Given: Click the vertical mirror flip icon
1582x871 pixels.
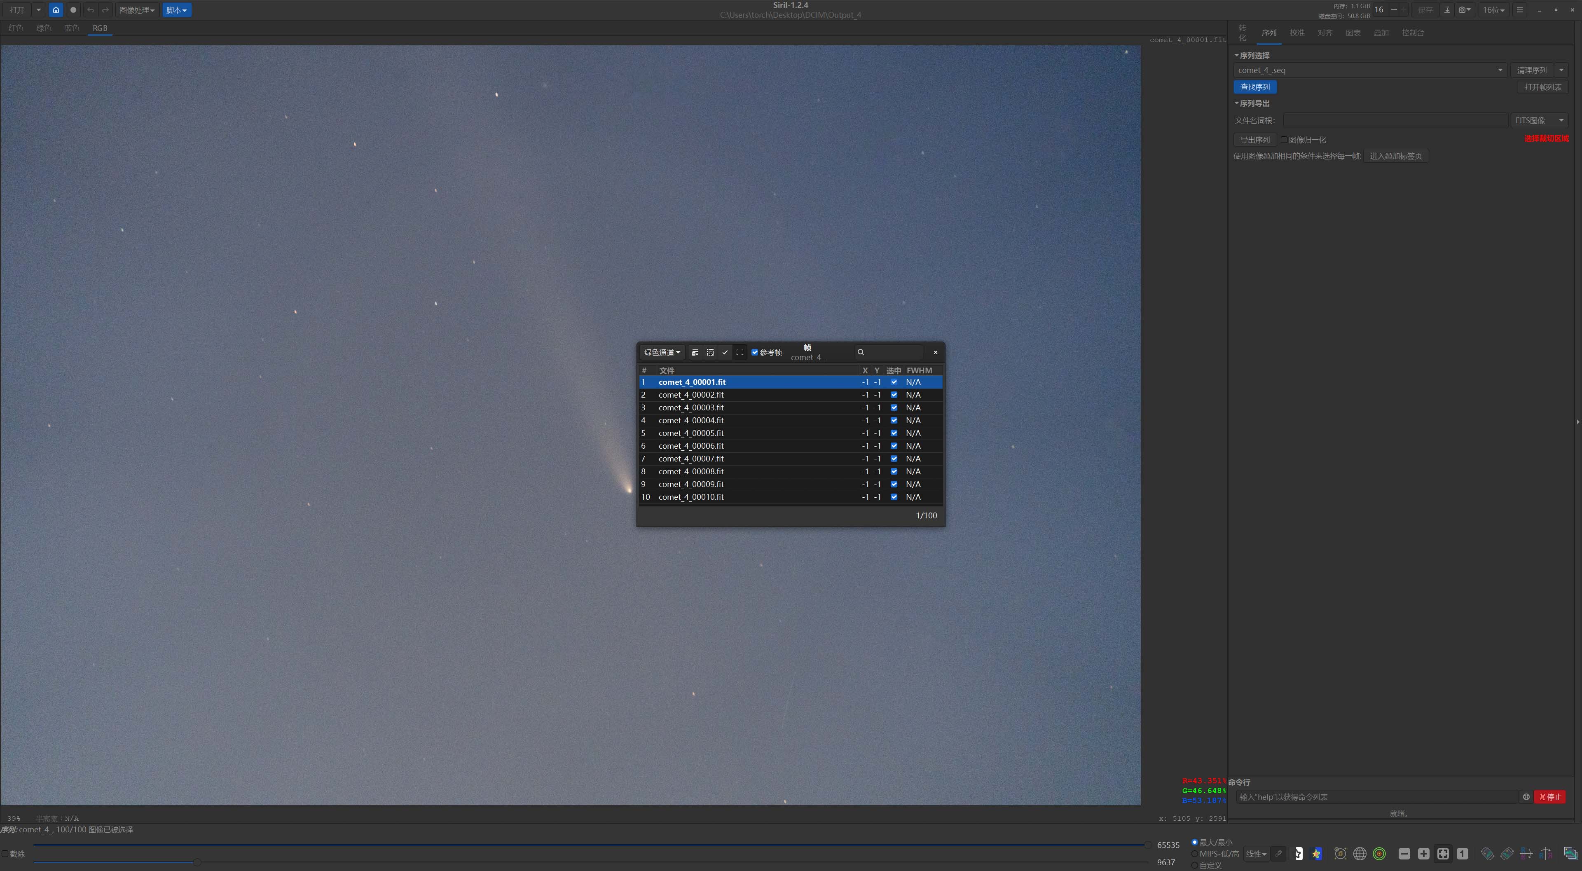Looking at the screenshot, I should [1546, 854].
